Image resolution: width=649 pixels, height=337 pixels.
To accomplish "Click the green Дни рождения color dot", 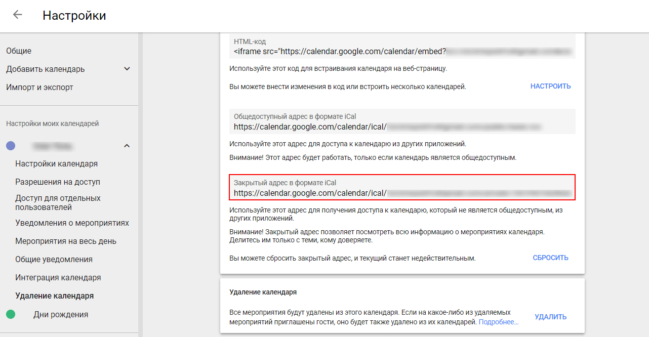I will pos(11,314).
